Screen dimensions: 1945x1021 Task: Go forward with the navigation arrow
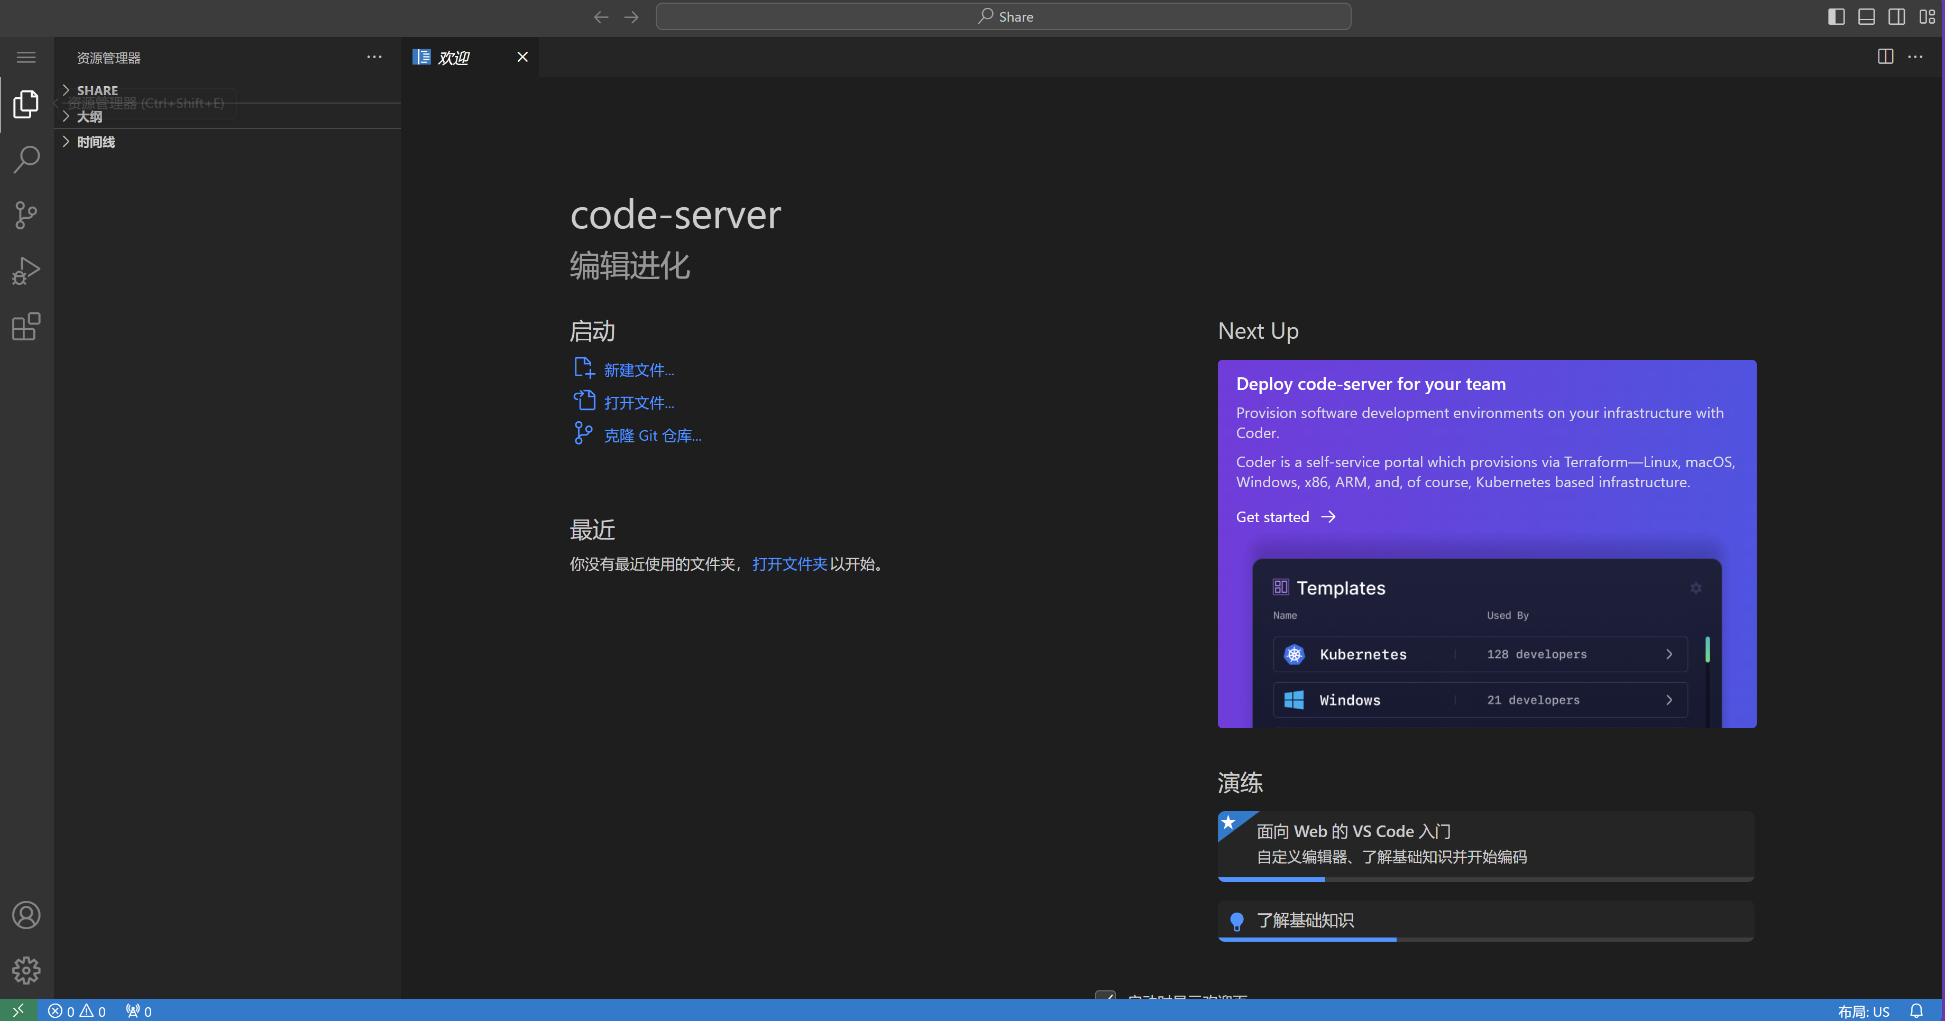(x=632, y=16)
